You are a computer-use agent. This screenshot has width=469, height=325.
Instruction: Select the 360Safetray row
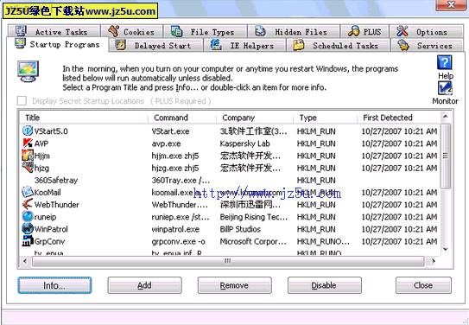230,180
